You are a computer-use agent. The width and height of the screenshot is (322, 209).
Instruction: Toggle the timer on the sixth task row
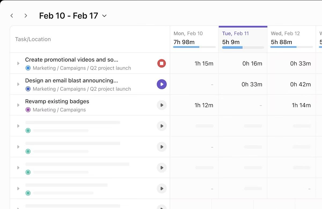coord(162,167)
